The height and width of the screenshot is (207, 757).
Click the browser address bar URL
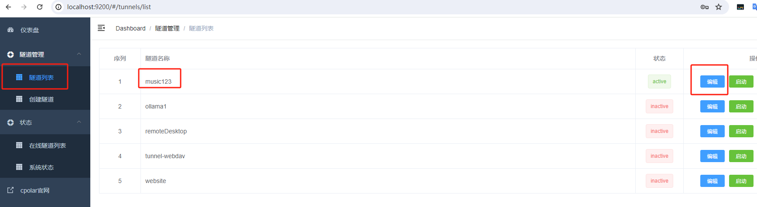pos(109,7)
